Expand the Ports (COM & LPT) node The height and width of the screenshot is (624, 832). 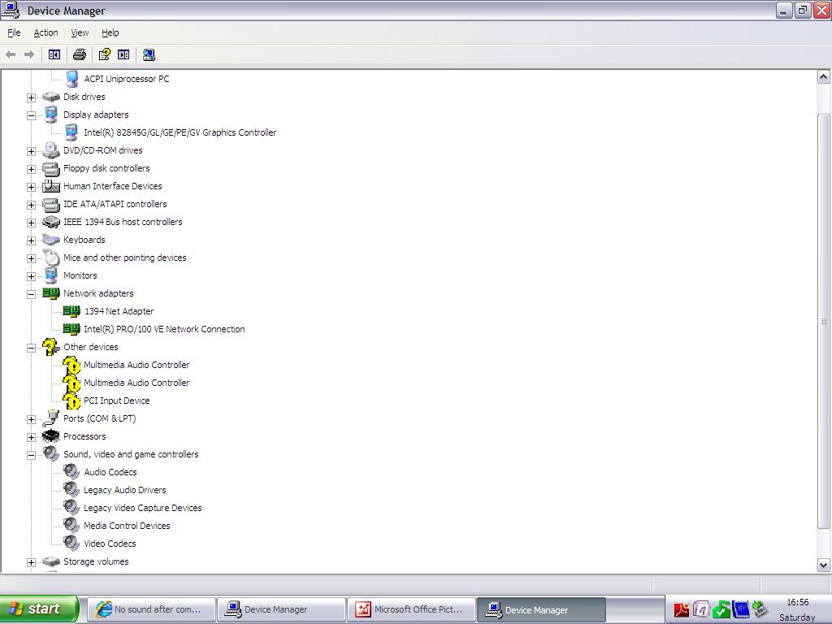pyautogui.click(x=32, y=419)
